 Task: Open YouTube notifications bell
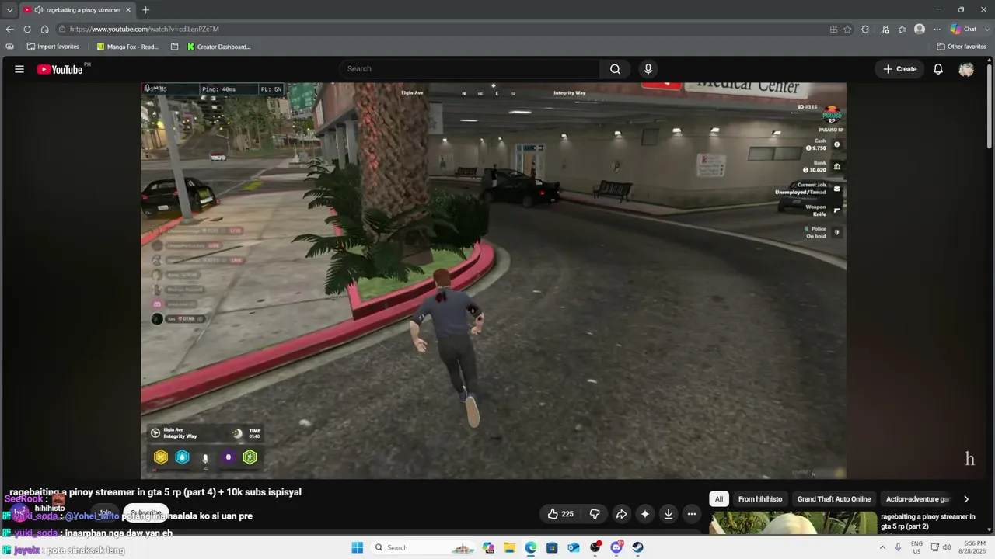[x=938, y=69]
